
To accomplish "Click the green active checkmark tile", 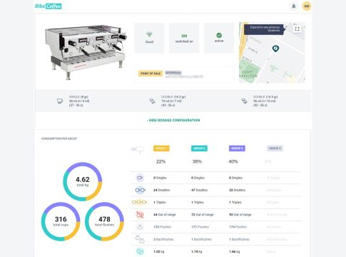I will tap(219, 38).
